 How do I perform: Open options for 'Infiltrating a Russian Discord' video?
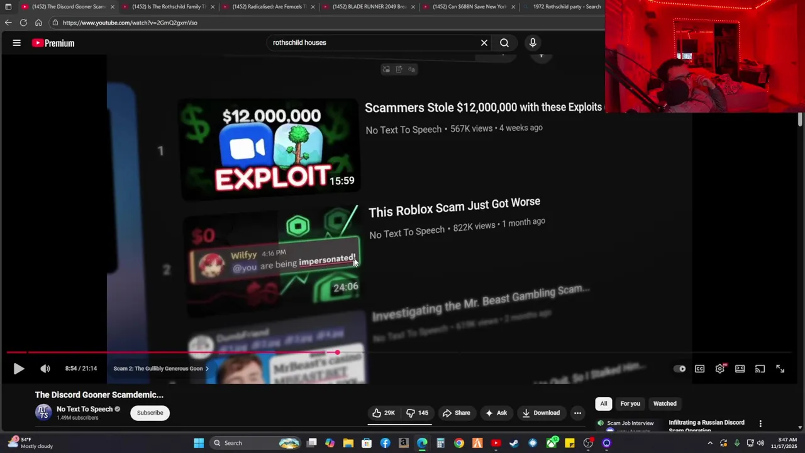760,424
